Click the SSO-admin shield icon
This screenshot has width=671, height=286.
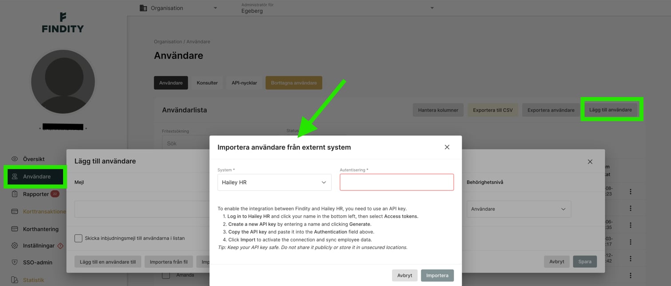15,262
